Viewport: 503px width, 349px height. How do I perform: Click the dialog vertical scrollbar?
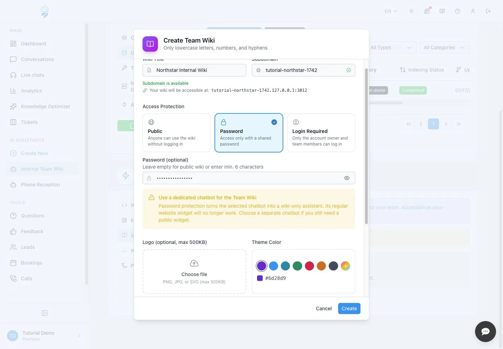point(366,146)
